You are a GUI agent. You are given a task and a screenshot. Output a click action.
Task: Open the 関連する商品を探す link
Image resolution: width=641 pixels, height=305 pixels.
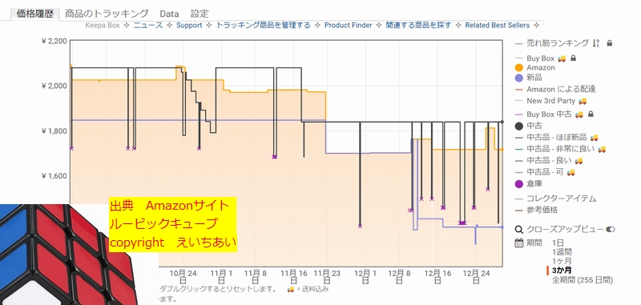point(418,26)
